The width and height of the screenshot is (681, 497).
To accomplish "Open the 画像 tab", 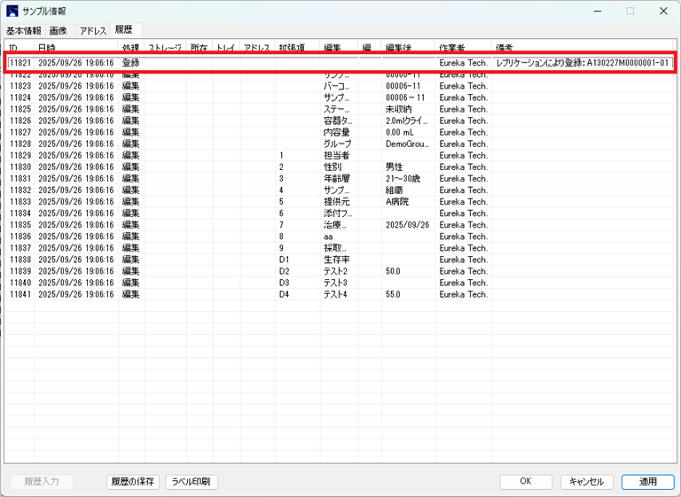I will coord(59,31).
